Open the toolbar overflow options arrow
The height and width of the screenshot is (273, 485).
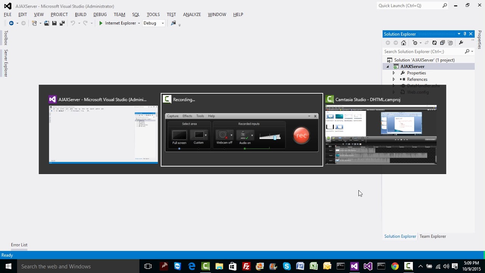point(180,25)
